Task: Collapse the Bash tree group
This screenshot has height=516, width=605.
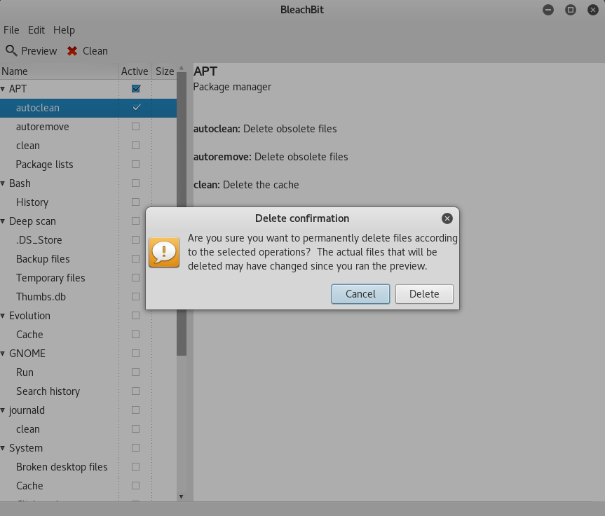Action: (x=3, y=183)
